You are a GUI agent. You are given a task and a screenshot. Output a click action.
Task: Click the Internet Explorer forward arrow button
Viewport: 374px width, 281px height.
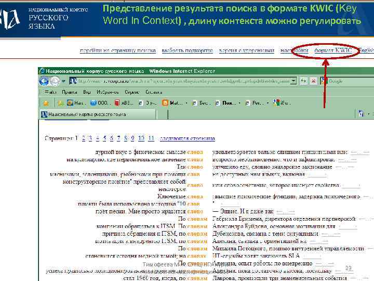[x=55, y=81]
